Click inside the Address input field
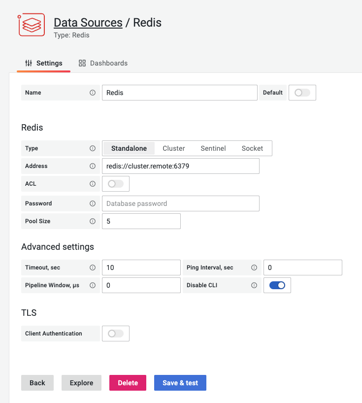The width and height of the screenshot is (362, 403). coord(180,166)
